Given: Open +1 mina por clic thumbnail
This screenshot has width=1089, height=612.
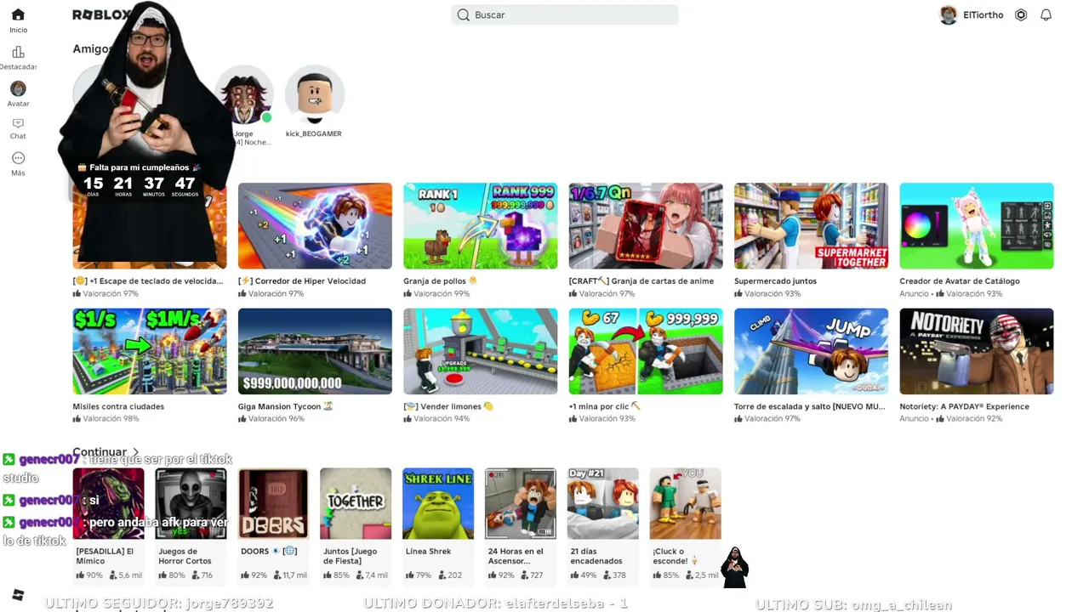Looking at the screenshot, I should click(646, 351).
